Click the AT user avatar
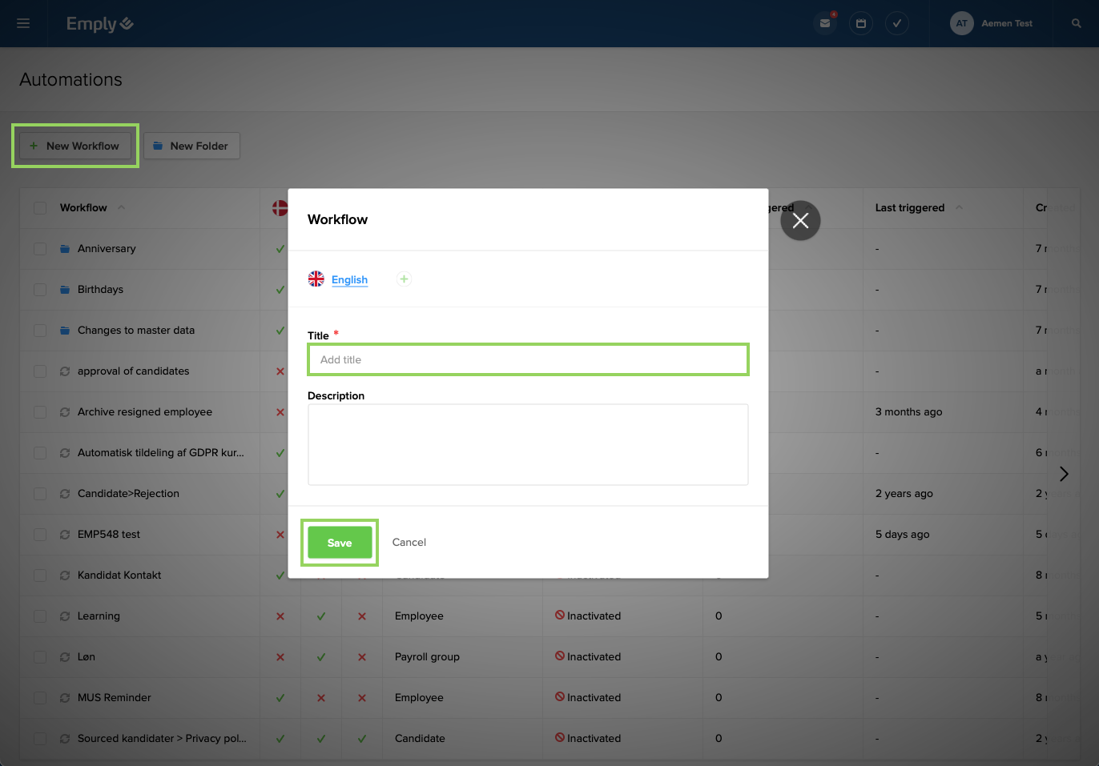 click(961, 23)
